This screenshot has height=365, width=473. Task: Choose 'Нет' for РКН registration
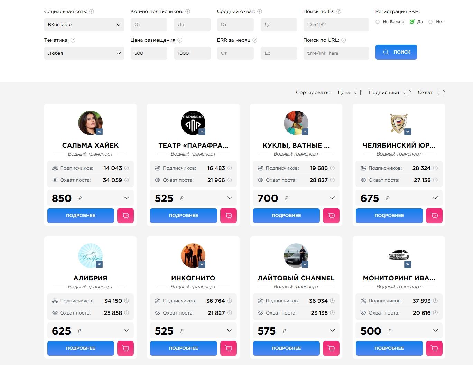(x=430, y=22)
